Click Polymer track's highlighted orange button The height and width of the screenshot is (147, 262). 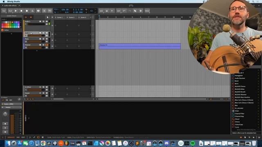coord(47,45)
